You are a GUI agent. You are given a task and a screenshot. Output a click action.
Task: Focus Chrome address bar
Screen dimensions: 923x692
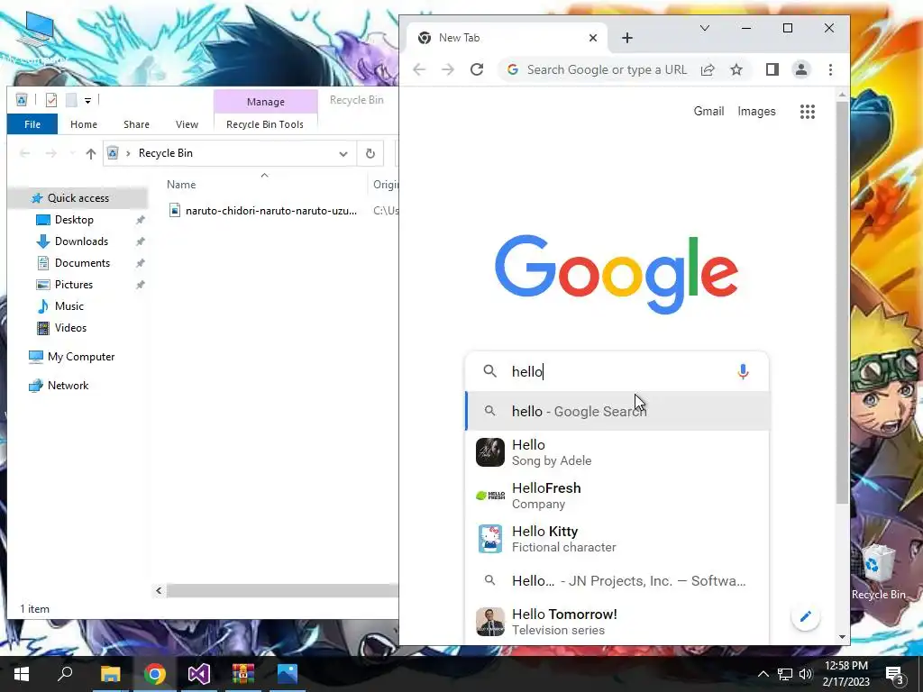[607, 69]
